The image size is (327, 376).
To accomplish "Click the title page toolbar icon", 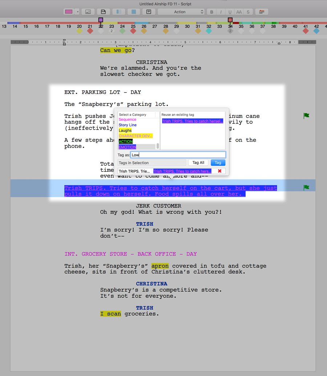I will [149, 12].
